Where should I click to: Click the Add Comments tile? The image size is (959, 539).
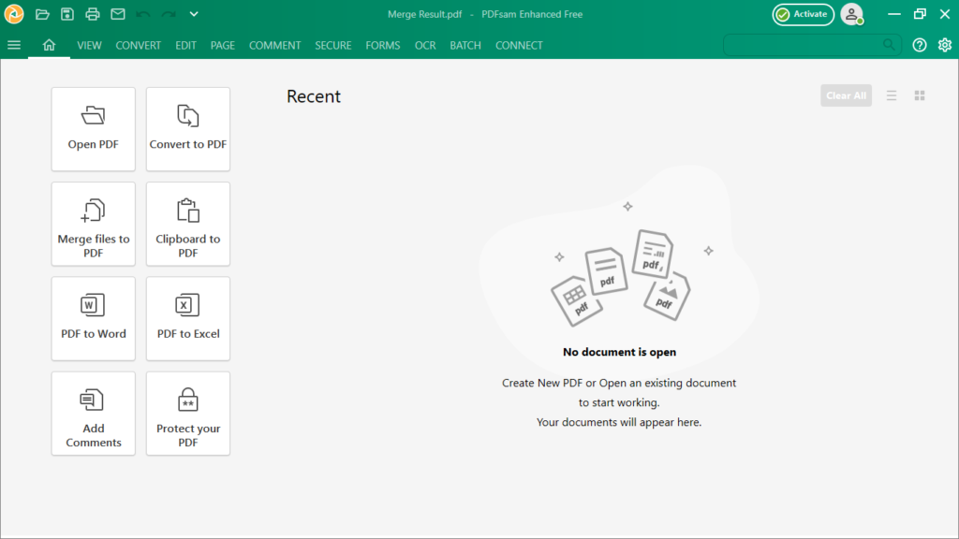(x=94, y=413)
